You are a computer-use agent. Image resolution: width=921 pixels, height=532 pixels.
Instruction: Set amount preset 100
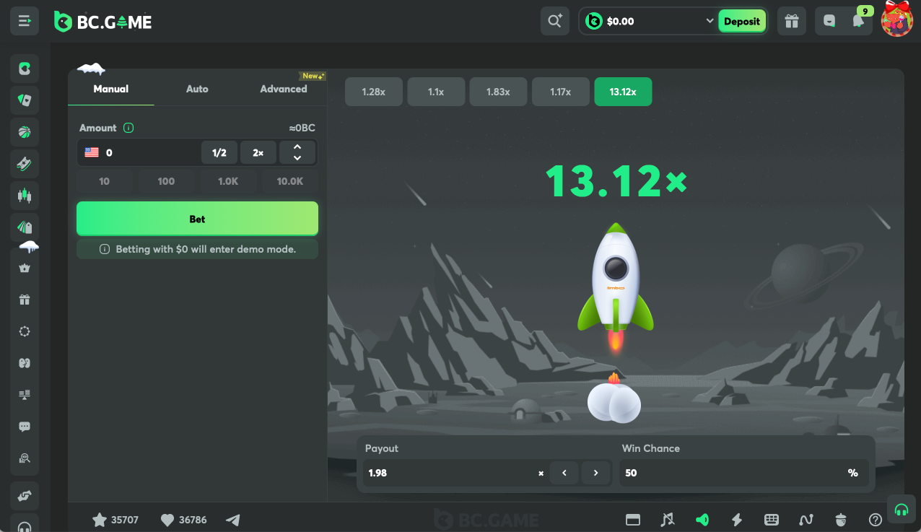[166, 181]
